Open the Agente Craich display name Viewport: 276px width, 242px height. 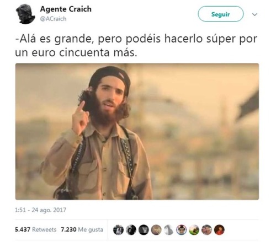(66, 9)
